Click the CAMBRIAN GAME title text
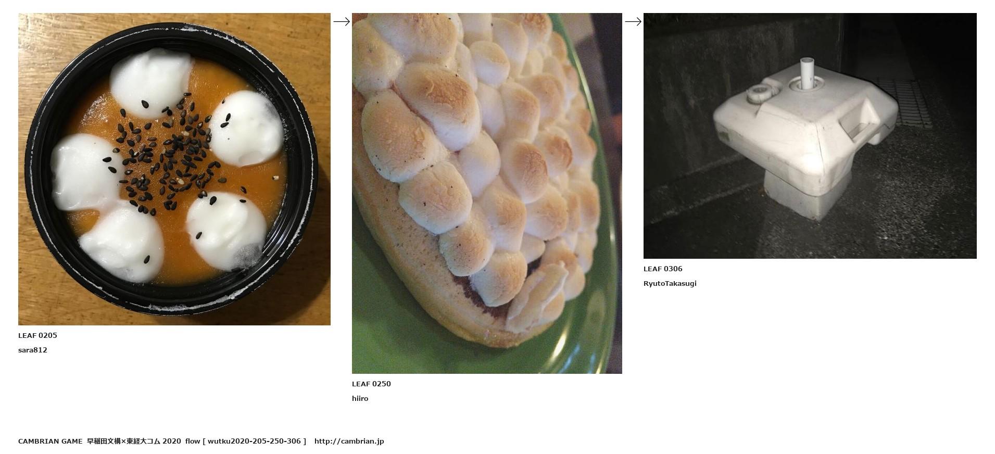 [50, 441]
